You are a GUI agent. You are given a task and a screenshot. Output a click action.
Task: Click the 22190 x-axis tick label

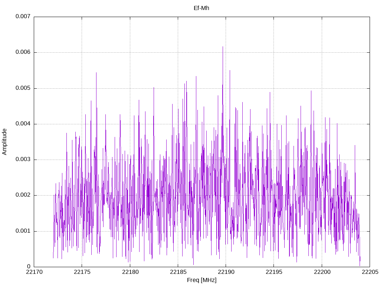click(226, 272)
